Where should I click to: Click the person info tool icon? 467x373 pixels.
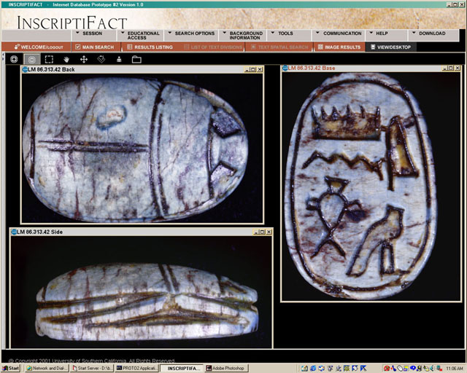click(x=119, y=59)
